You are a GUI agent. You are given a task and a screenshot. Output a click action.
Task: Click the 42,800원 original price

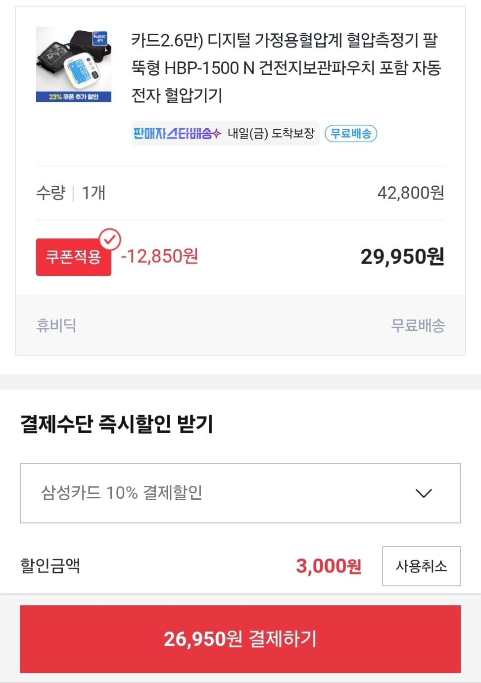tap(411, 193)
